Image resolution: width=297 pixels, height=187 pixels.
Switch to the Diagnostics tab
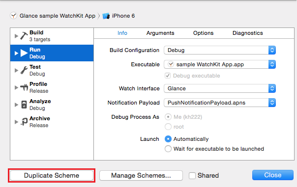tap(247, 33)
